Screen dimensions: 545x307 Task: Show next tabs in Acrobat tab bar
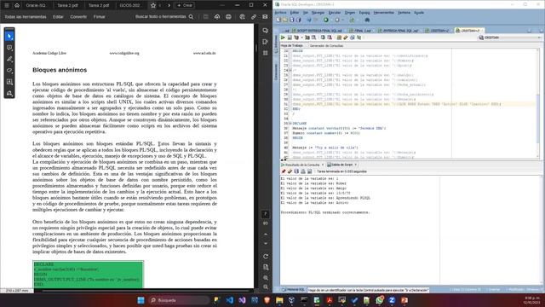pyautogui.click(x=169, y=6)
